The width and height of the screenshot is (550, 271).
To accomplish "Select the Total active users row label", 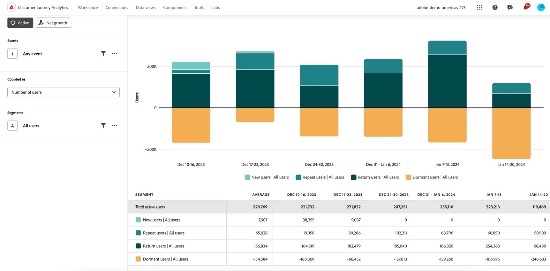I will [x=150, y=207].
